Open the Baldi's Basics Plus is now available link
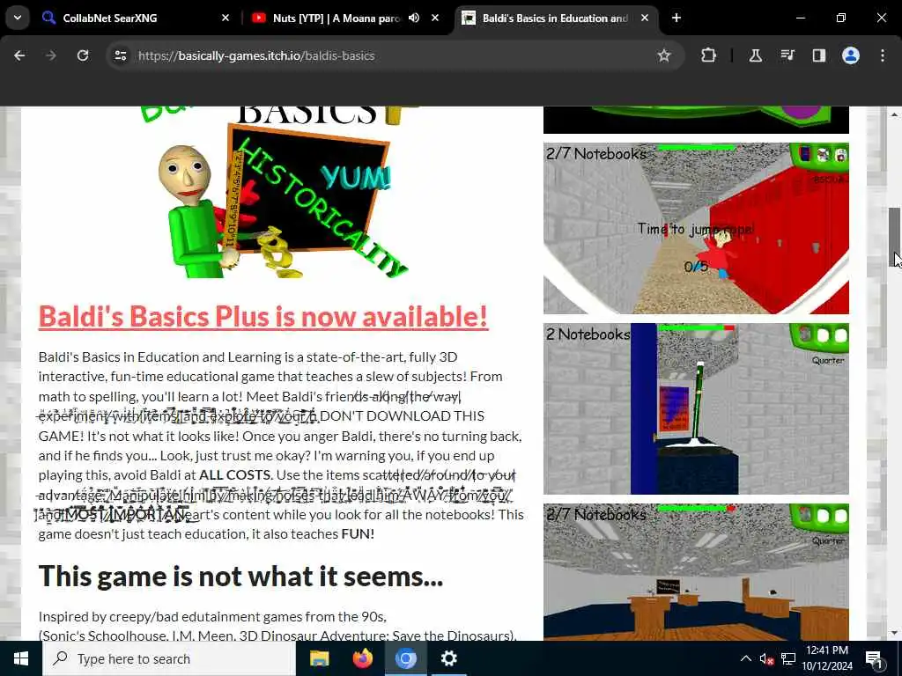Image resolution: width=902 pixels, height=676 pixels. click(262, 317)
